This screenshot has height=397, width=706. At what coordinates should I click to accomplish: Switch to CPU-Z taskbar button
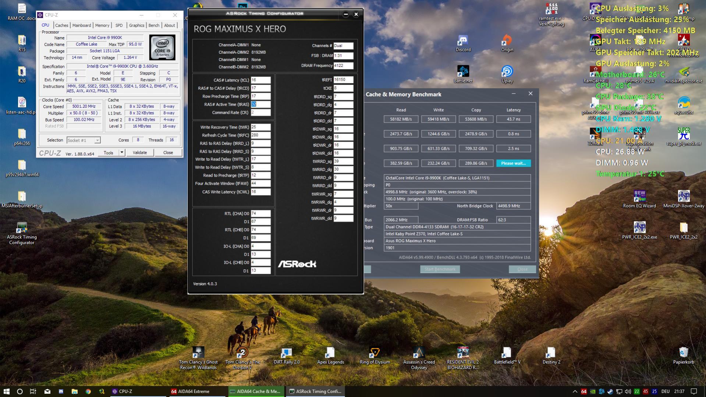[x=138, y=391]
